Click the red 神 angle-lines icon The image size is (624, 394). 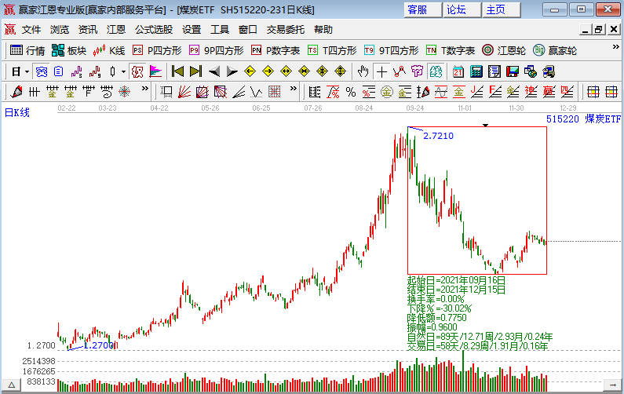(531, 93)
